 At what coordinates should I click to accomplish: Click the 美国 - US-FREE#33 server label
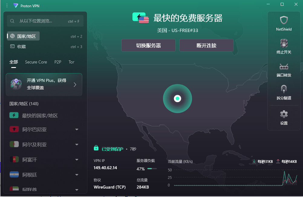178,30
